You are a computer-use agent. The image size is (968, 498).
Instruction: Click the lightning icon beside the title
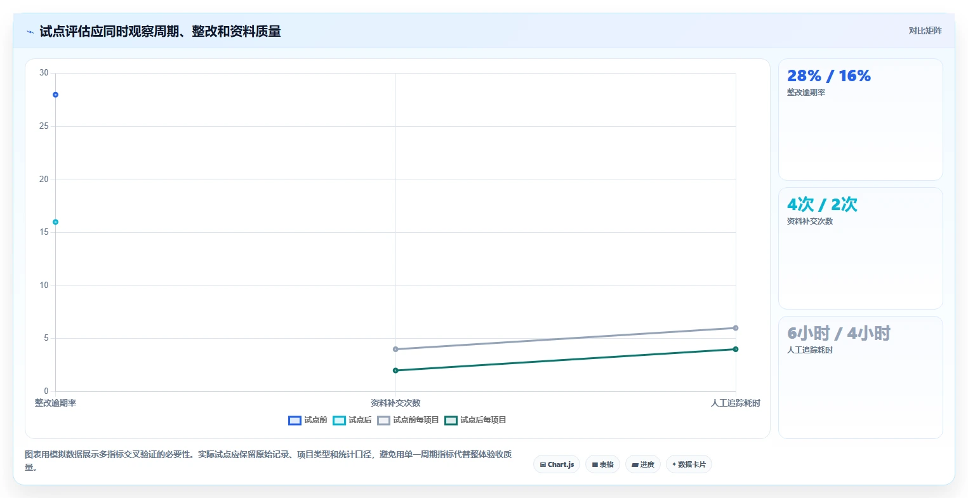tap(30, 32)
